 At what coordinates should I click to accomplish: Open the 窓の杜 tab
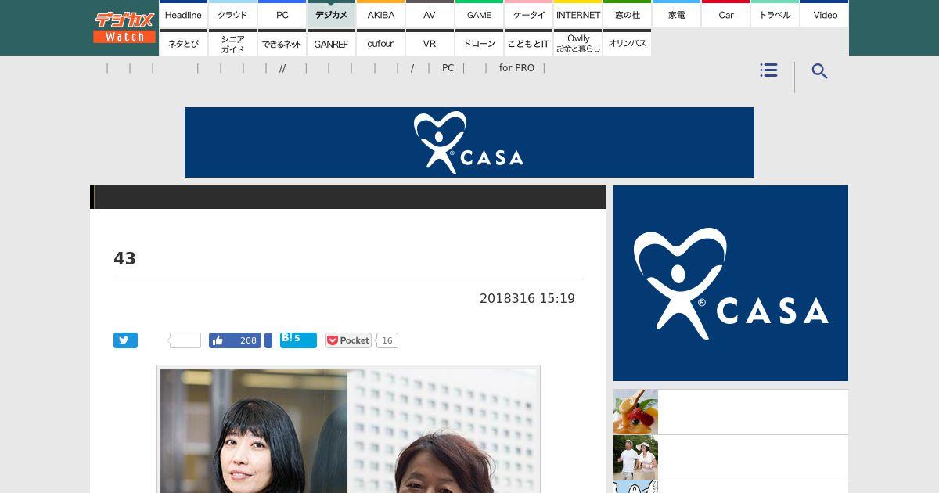tap(627, 14)
